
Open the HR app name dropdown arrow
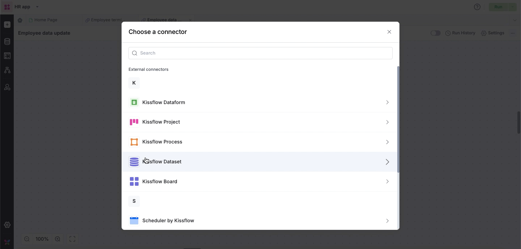(x=37, y=7)
